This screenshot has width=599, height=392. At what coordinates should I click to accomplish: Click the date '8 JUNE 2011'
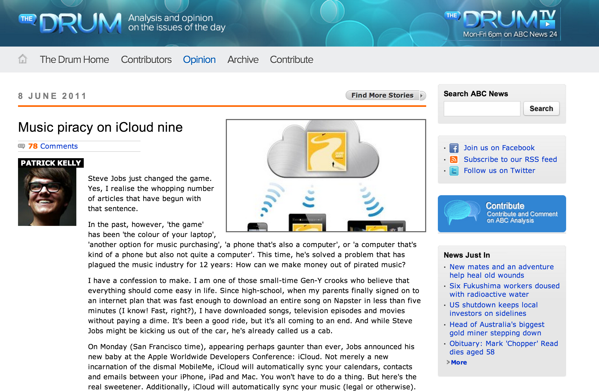click(x=52, y=96)
